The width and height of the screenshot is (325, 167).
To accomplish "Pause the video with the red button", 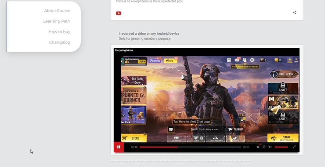I will pyautogui.click(x=119, y=147).
